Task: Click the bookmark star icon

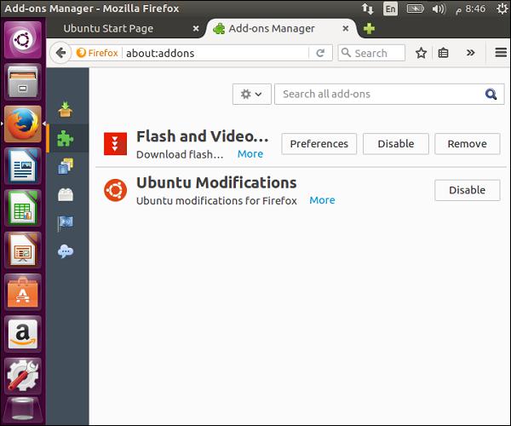Action: [421, 53]
